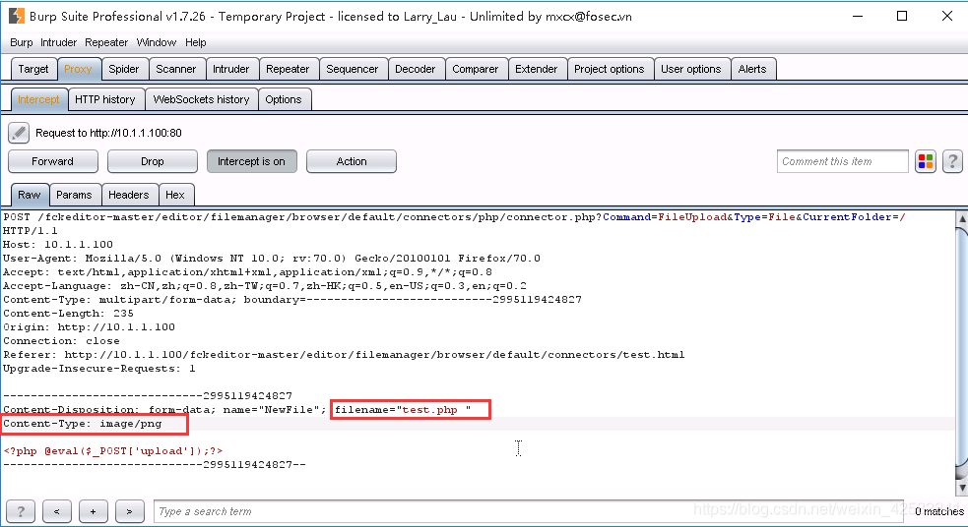
Task: Click the help question mark near comment field
Action: click(x=952, y=161)
